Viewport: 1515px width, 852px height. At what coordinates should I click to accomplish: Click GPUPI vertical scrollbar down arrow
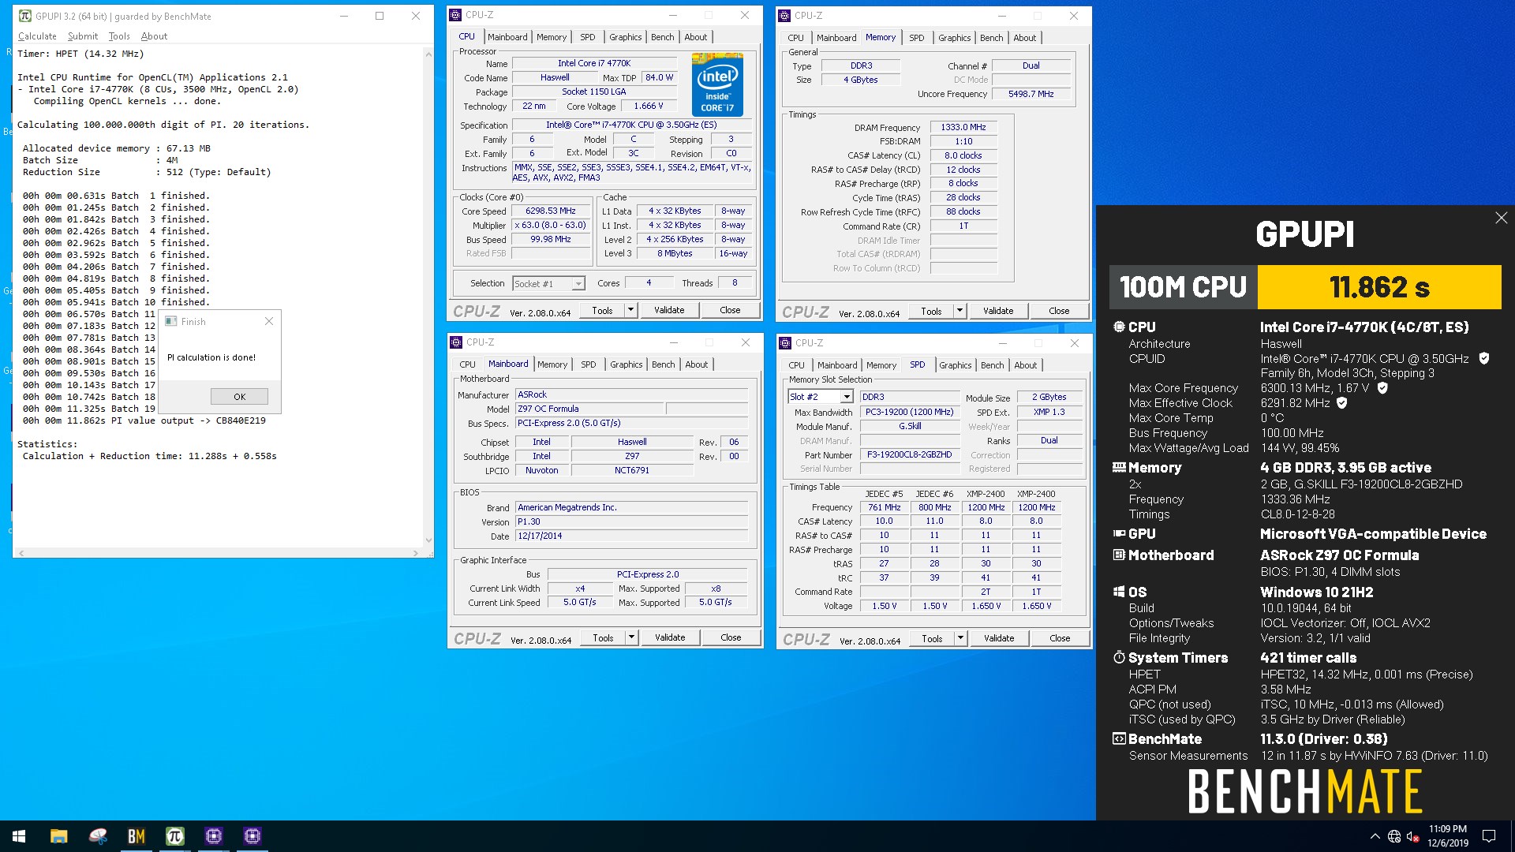click(x=428, y=540)
